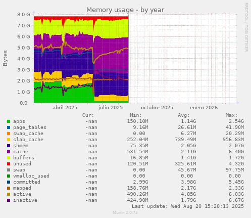The image size is (251, 218).
Task: Select the 'cache' legend label
Action: coord(21,152)
